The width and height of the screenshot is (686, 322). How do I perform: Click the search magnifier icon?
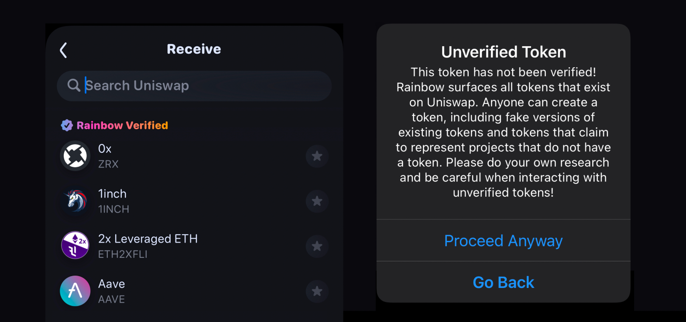(74, 86)
